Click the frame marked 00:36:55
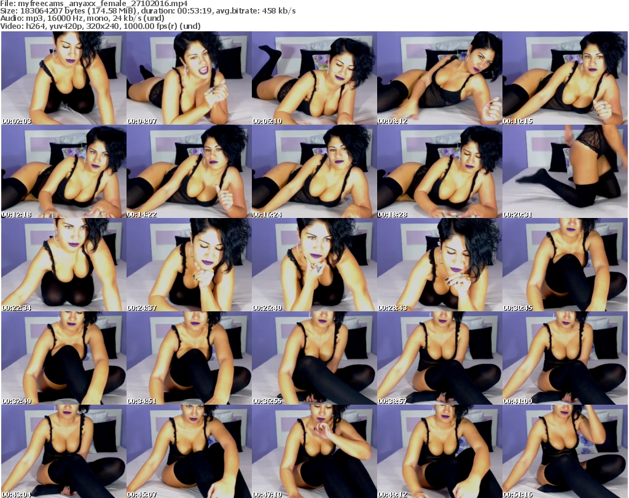The width and height of the screenshot is (629, 498). coord(314,358)
